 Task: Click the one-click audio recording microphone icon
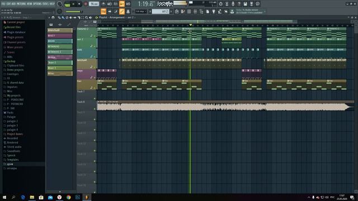pos(233,4)
